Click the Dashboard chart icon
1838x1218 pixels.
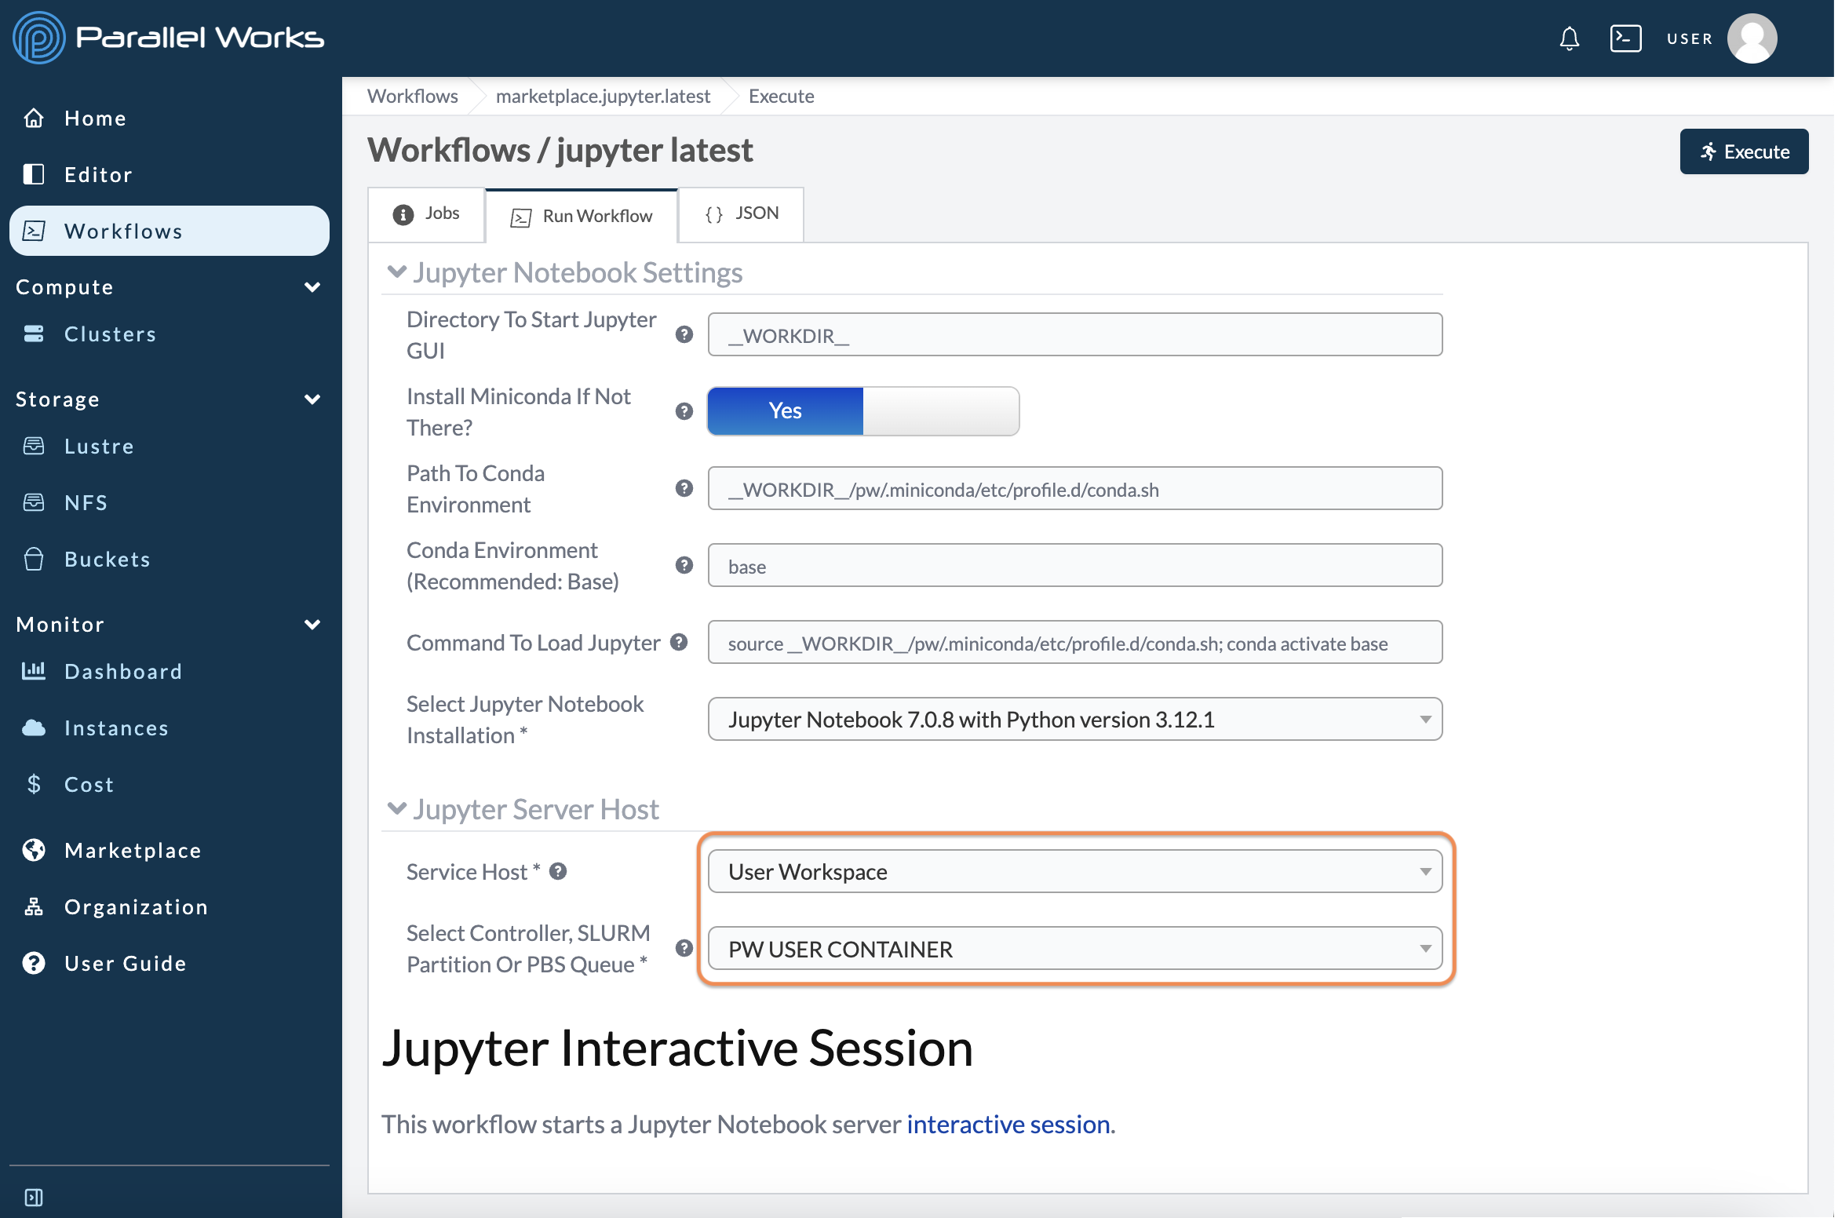point(34,670)
